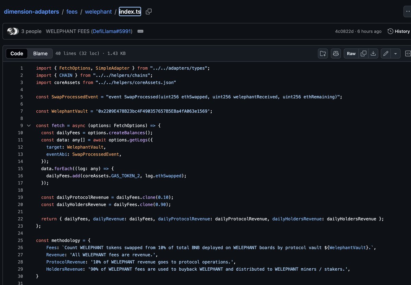Image resolution: width=411 pixels, height=285 pixels.
Task: Copy raw file contents icon
Action: [x=363, y=53]
